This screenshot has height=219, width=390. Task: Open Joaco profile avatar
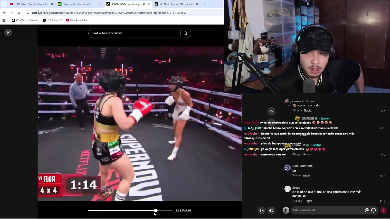[287, 189]
